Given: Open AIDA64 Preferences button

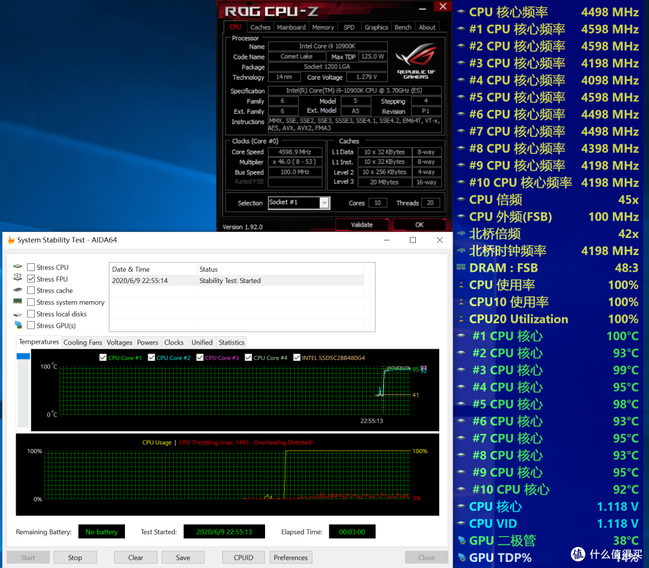Looking at the screenshot, I should (x=291, y=557).
